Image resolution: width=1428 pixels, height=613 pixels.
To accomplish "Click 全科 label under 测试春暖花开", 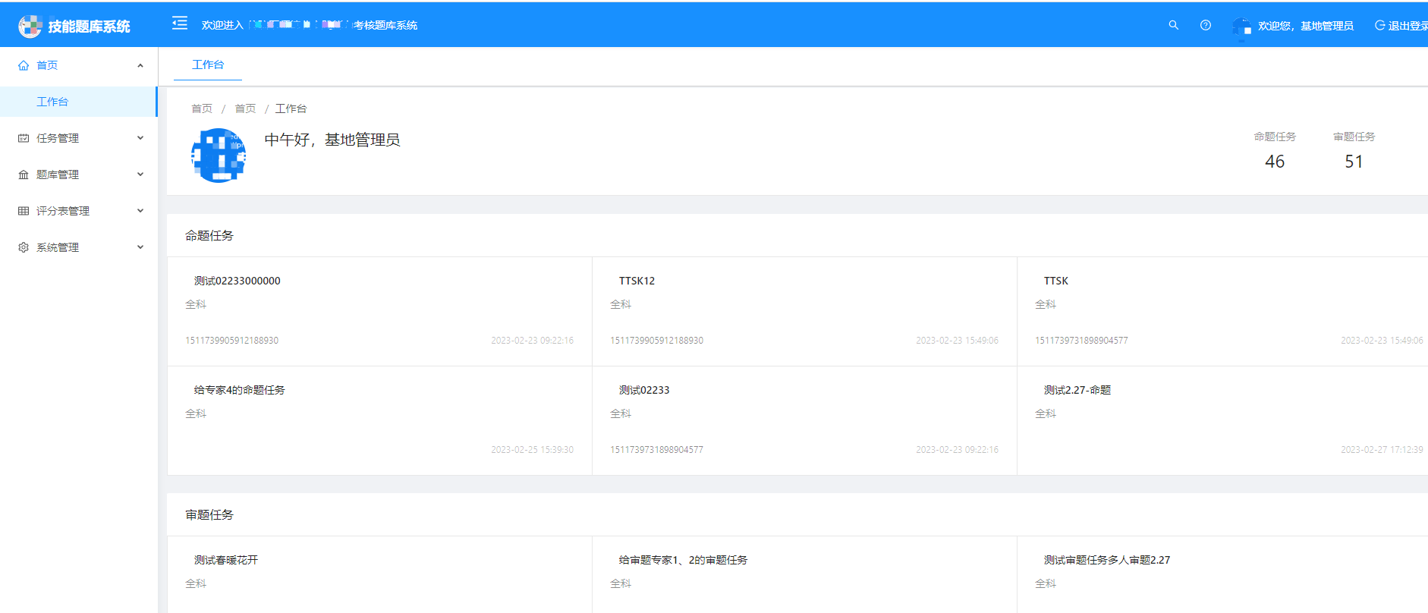I will point(196,583).
